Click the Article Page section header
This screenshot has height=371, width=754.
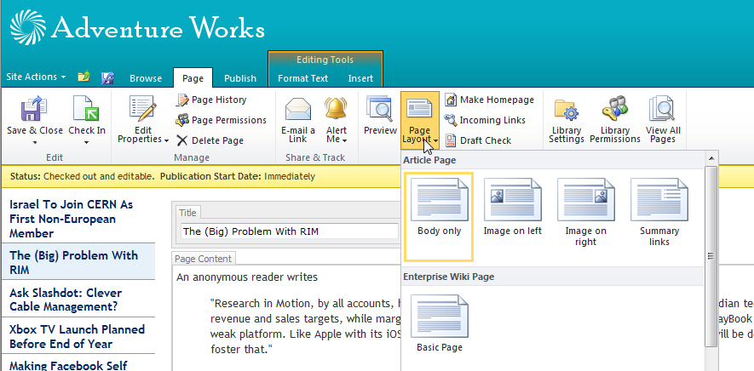(x=429, y=160)
